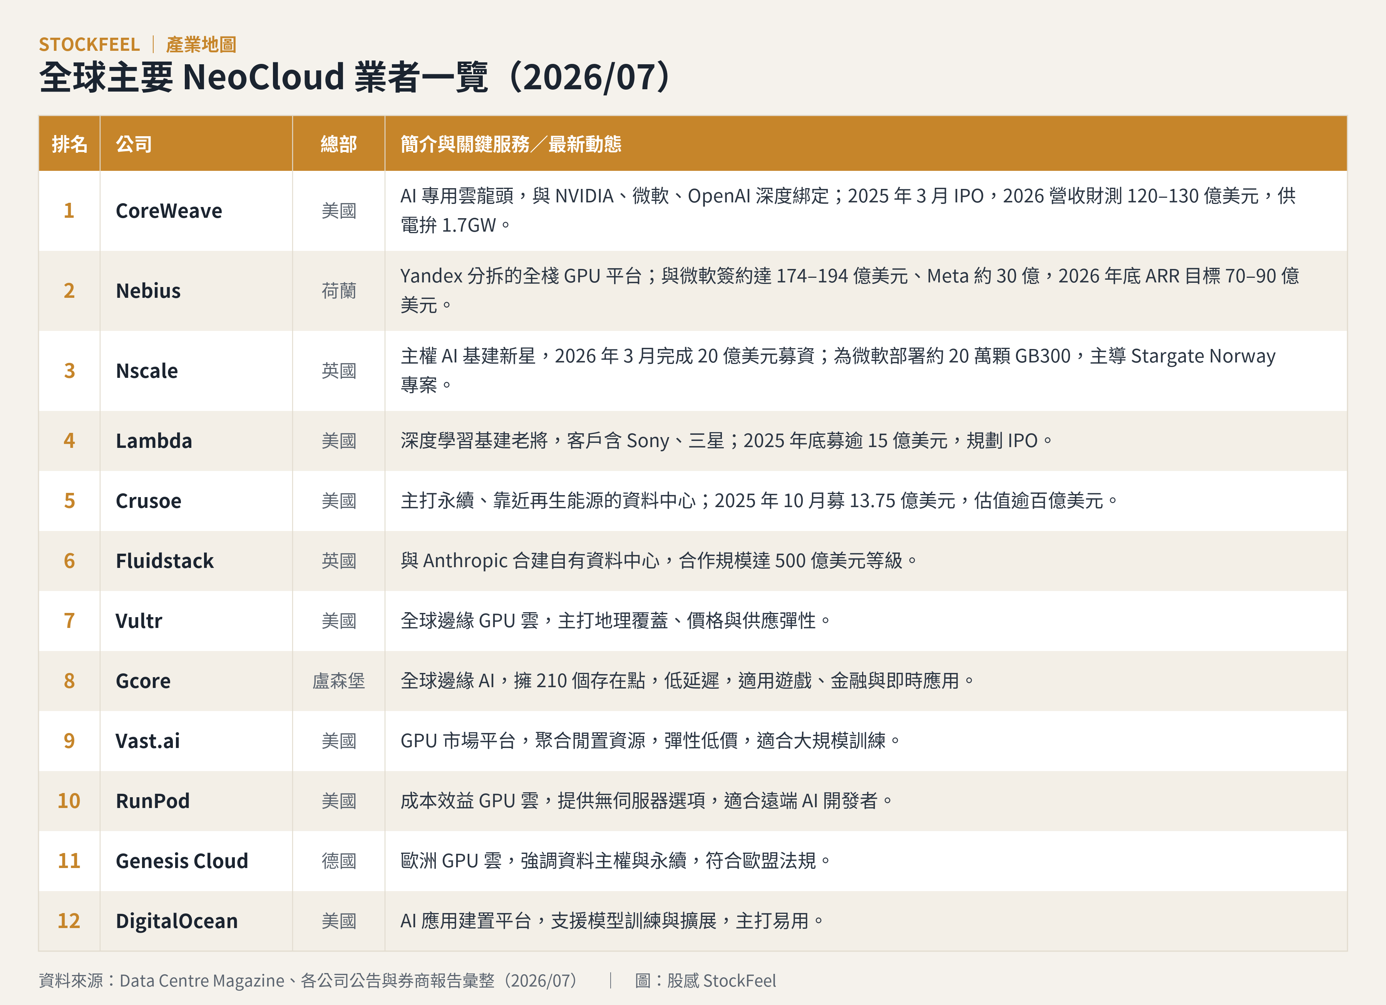1386x1005 pixels.
Task: Click rank number 1 cell
Action: click(69, 210)
